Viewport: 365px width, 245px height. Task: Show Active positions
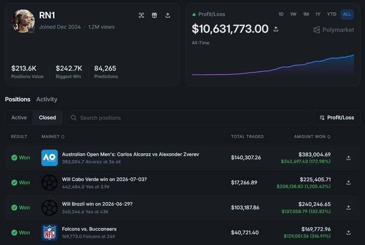point(19,117)
